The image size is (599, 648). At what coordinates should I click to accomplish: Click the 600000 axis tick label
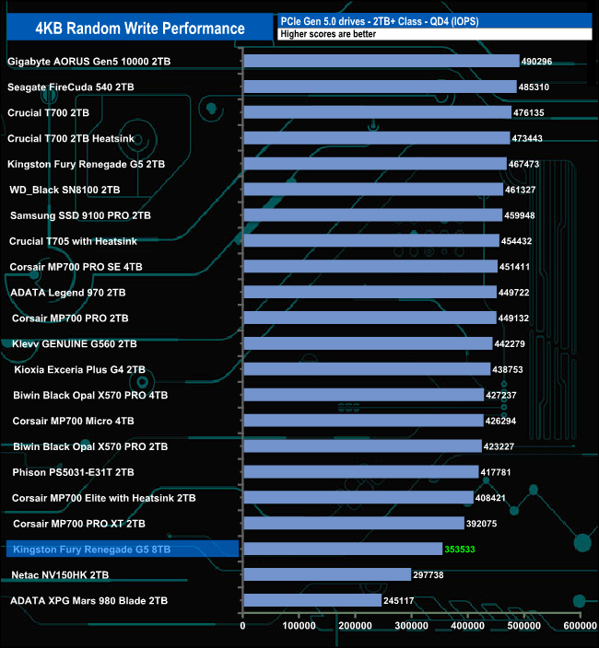(580, 626)
